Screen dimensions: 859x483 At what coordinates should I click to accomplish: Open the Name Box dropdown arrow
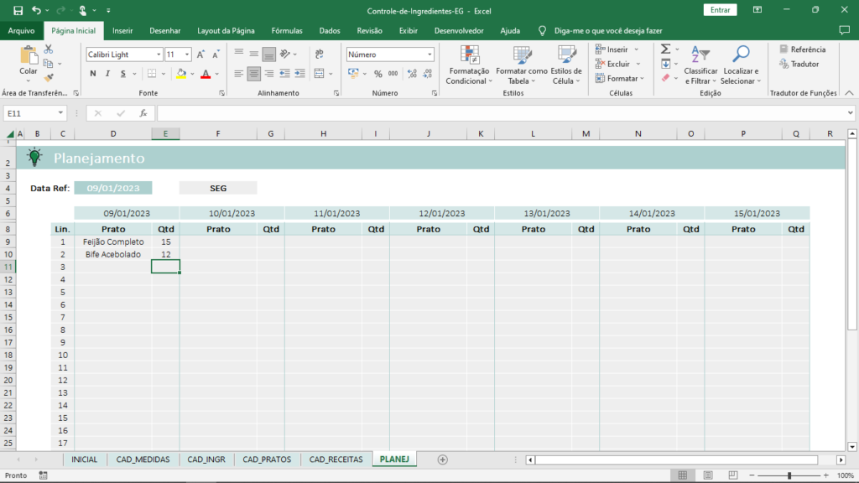click(x=60, y=113)
